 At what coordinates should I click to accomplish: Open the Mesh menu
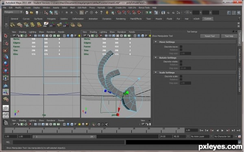(x=72, y=8)
